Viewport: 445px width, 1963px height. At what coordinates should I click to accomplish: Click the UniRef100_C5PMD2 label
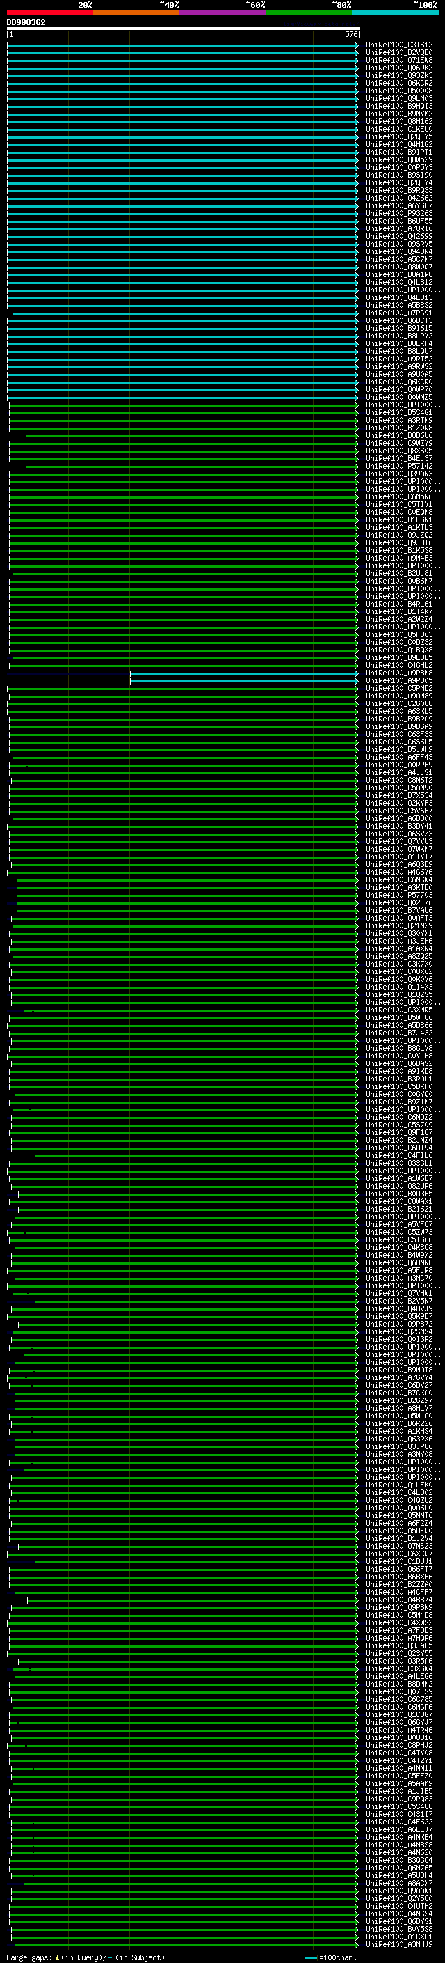(398, 689)
